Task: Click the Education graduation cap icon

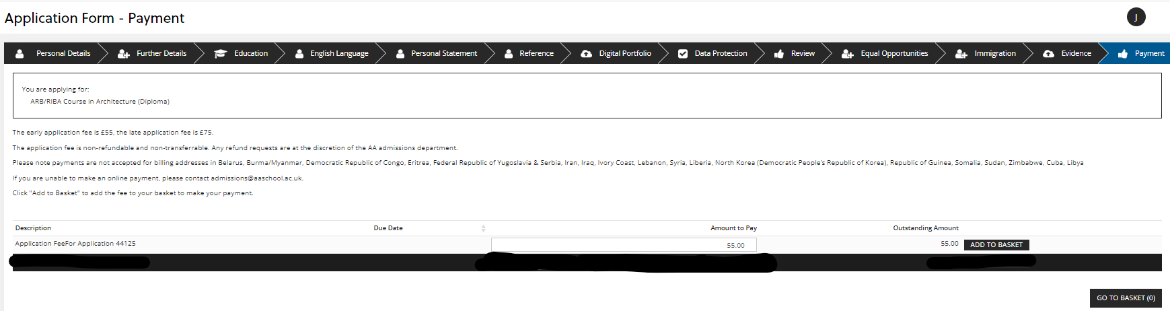Action: [x=220, y=54]
